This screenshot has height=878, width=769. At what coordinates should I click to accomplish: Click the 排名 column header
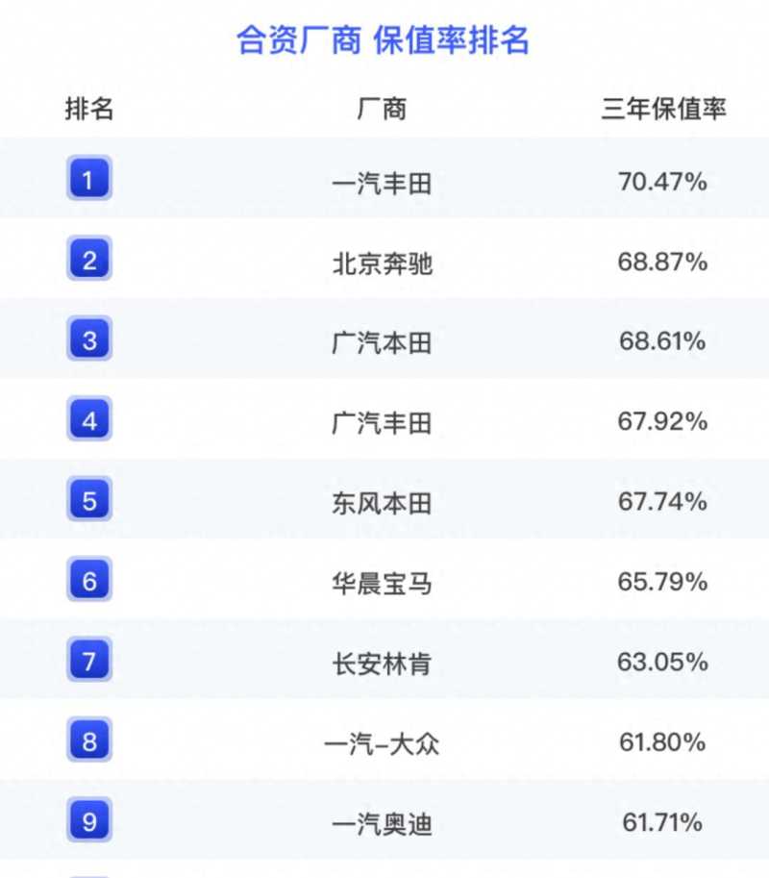click(x=89, y=109)
